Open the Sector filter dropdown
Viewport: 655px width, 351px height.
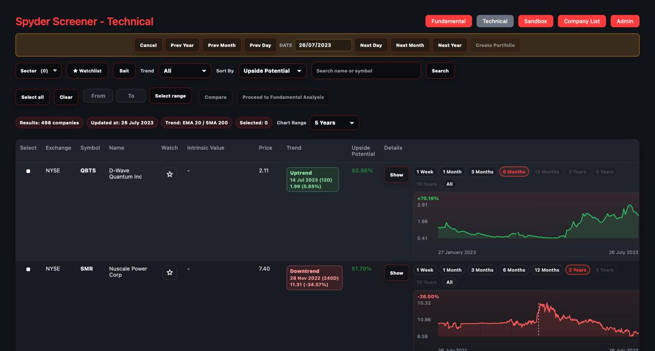click(38, 71)
